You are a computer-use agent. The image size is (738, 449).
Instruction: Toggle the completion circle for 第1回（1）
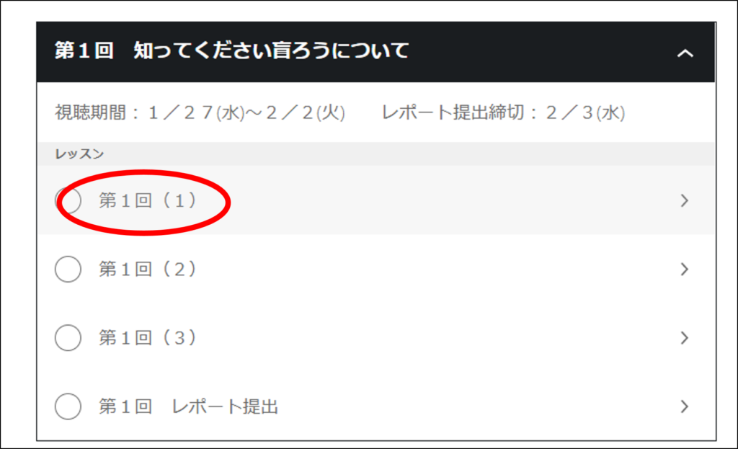(68, 200)
